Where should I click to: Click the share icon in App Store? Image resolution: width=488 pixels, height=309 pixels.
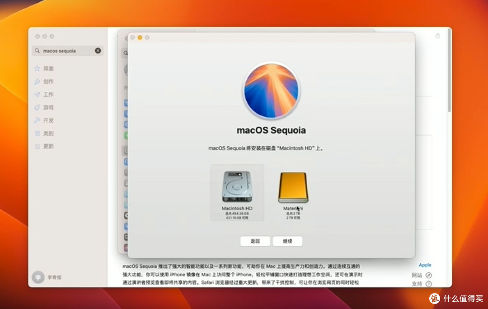coord(437,36)
